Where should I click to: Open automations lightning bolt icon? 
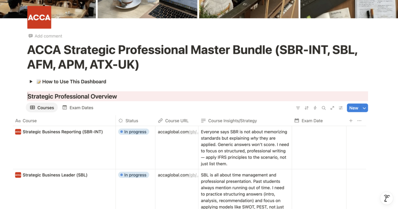(x=315, y=108)
